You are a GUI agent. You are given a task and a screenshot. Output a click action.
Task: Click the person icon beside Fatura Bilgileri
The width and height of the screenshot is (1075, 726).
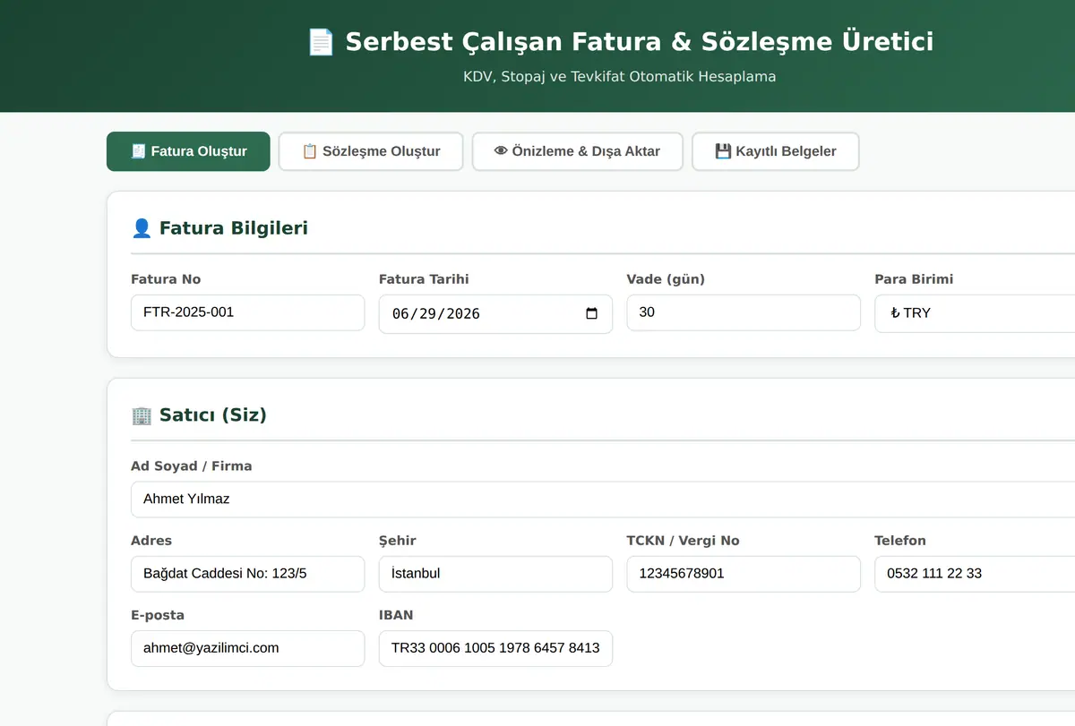pos(142,228)
